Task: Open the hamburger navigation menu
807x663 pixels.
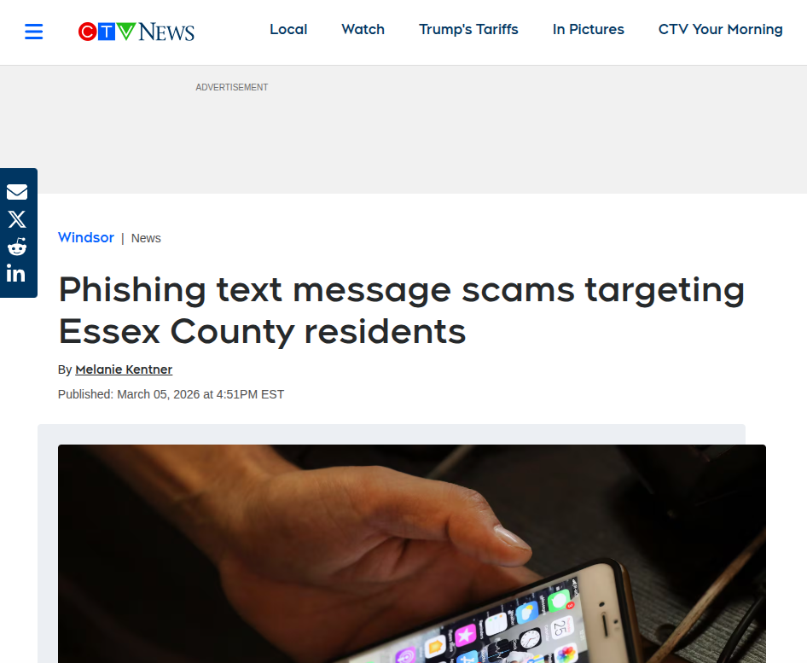Action: pos(34,32)
